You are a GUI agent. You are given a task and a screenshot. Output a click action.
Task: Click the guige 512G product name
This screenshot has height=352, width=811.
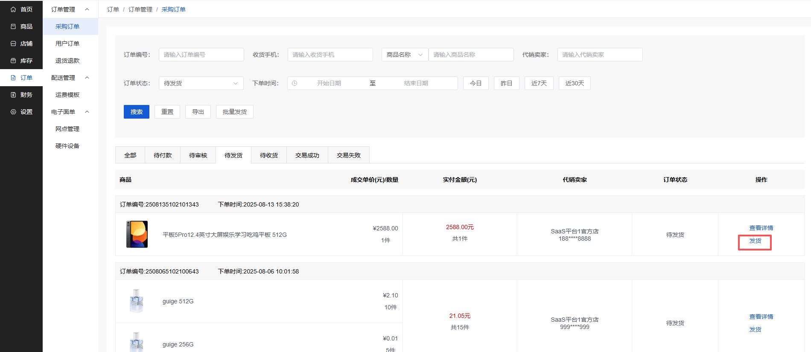click(x=178, y=301)
